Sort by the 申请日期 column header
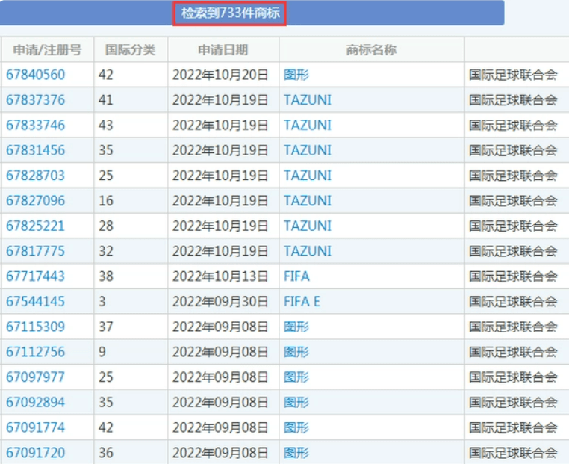569x464 pixels. click(223, 50)
